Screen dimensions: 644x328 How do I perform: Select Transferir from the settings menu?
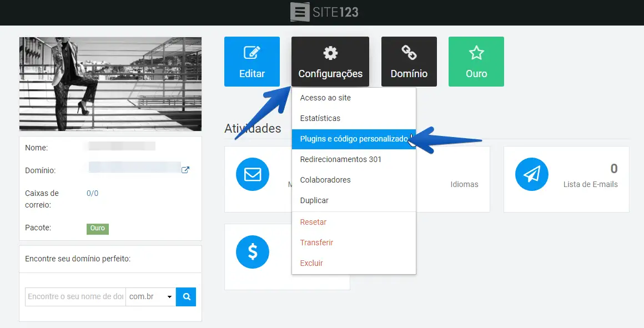(x=316, y=243)
